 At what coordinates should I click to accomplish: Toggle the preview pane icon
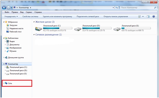[x=148, y=17]
